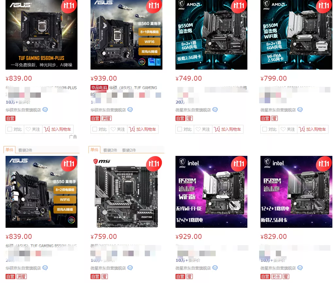Open 微星京东自营旗舰店 link under ¥929 item
Screen dimensions: 333x283
pyautogui.click(x=193, y=268)
